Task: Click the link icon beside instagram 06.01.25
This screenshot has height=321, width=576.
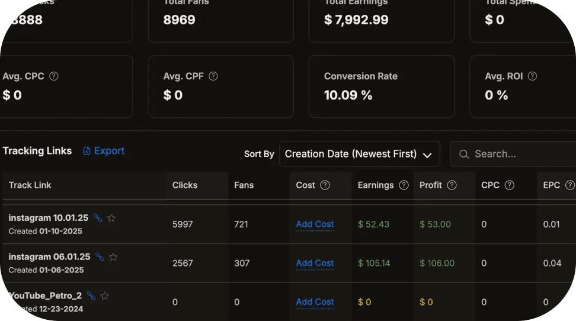Action: (100, 257)
